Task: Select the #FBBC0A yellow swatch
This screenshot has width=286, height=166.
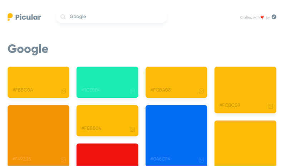Action: (39, 82)
